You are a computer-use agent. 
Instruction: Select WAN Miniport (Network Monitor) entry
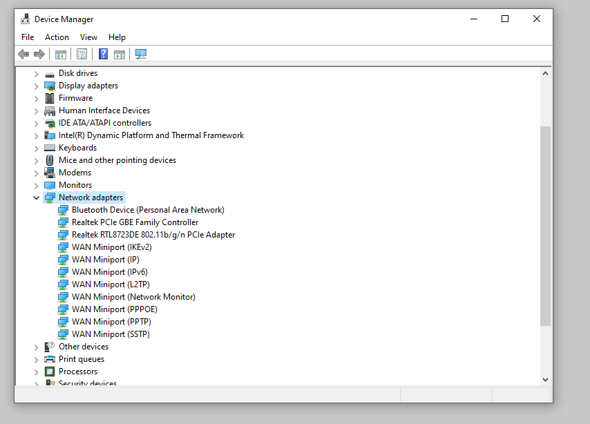point(133,297)
